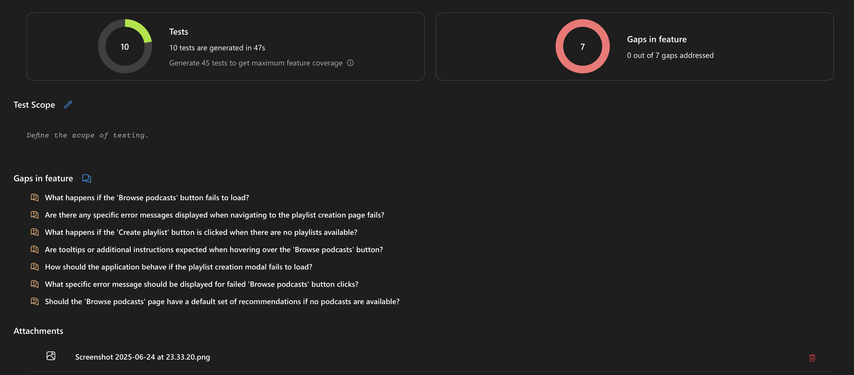
Task: Click '0 out of 7 gaps addressed'
Action: tap(670, 55)
